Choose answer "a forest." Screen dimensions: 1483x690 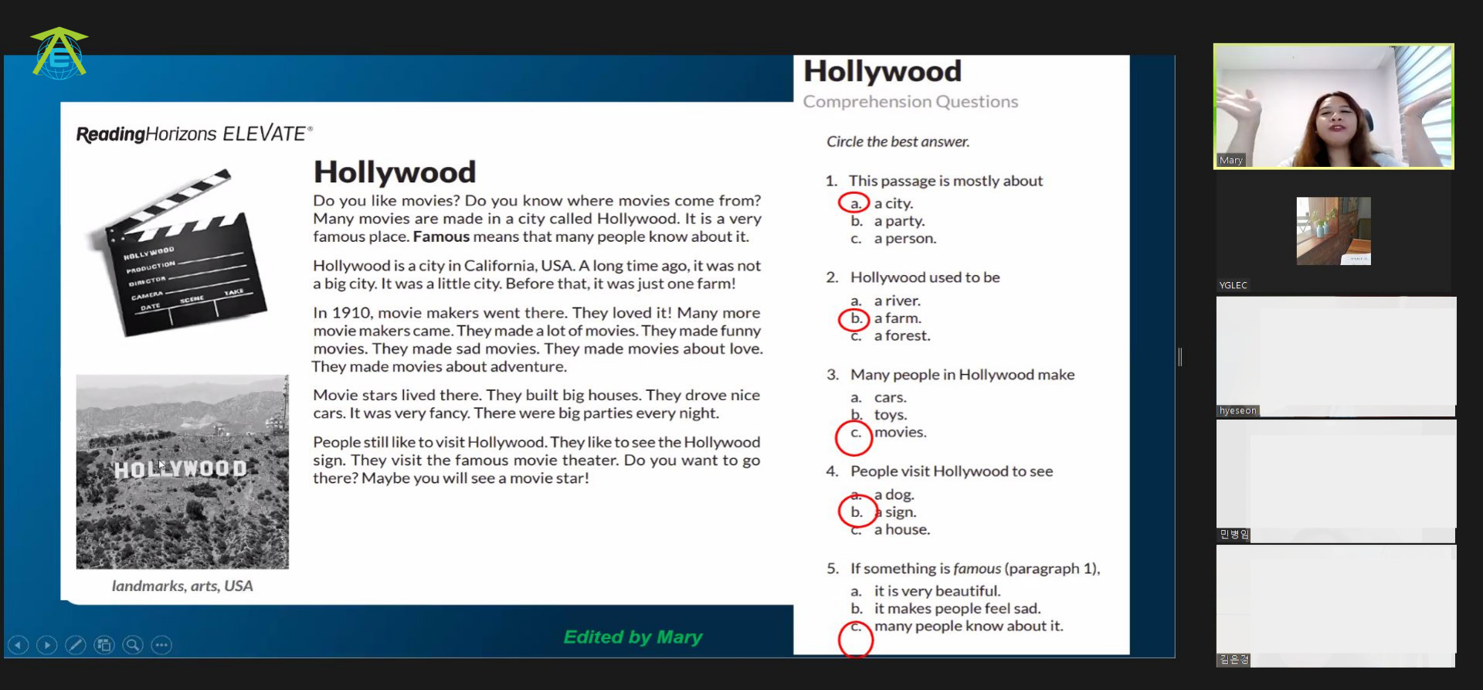click(902, 336)
